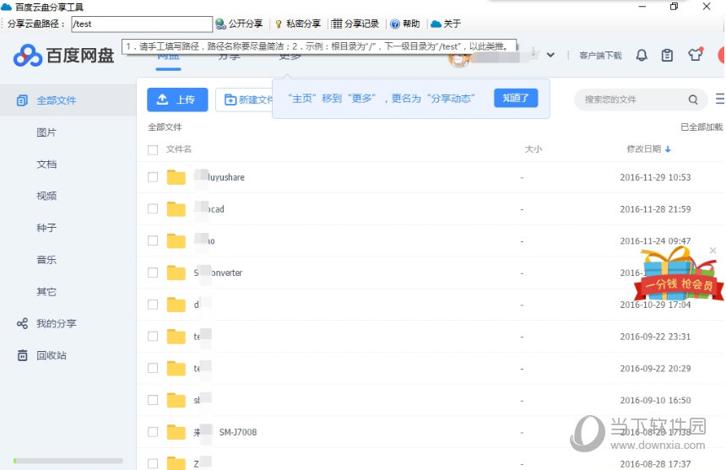Viewport: 726px width, 470px height.
Task: Open the shirt skin icon in header
Action: (x=696, y=55)
